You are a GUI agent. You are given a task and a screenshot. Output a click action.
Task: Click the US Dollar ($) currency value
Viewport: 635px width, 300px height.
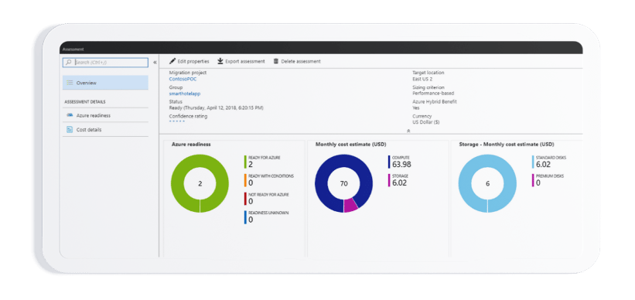coord(425,122)
